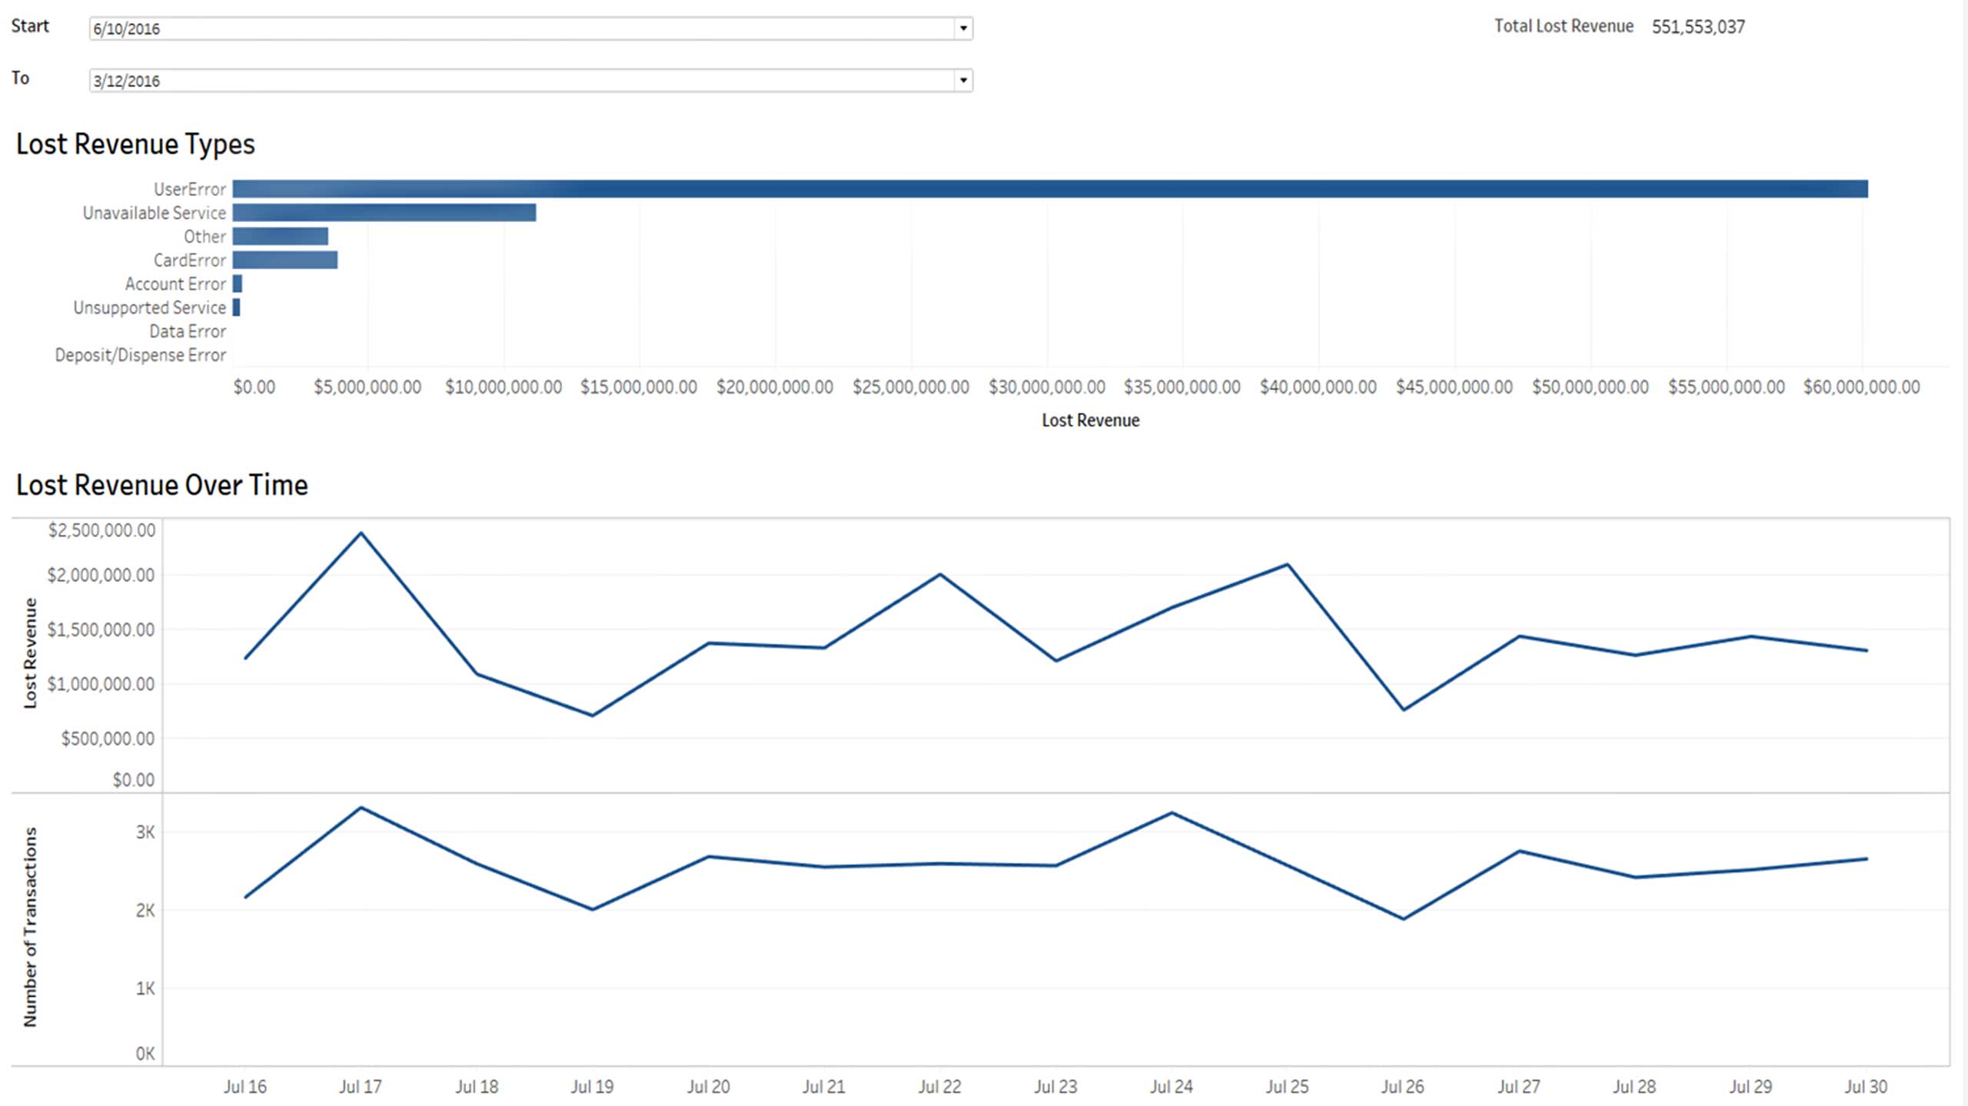This screenshot has height=1106, width=1968.
Task: Click the To date field showing 3/12/2016
Action: coord(523,81)
